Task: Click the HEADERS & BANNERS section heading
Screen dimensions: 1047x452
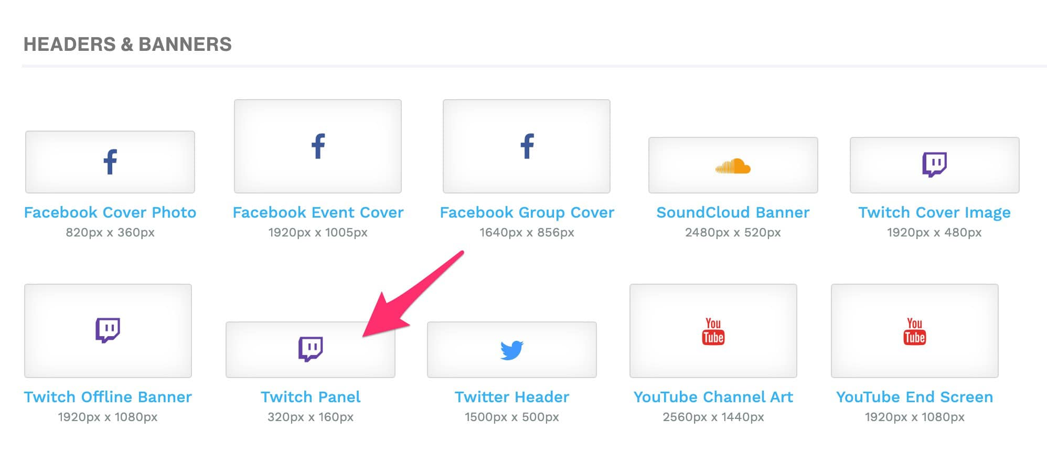Action: pyautogui.click(x=127, y=44)
